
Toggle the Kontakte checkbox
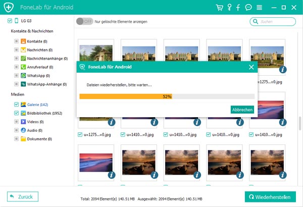pos(17,41)
